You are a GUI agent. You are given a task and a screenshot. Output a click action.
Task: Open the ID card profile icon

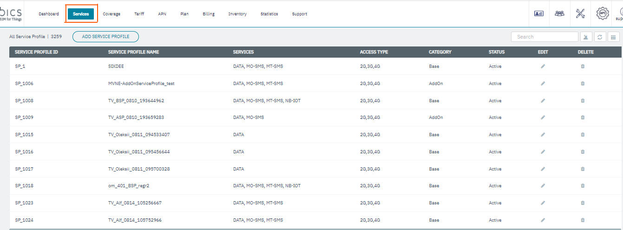539,13
